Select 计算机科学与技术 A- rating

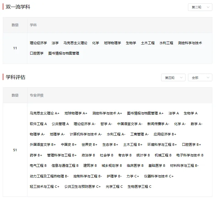[86, 134]
